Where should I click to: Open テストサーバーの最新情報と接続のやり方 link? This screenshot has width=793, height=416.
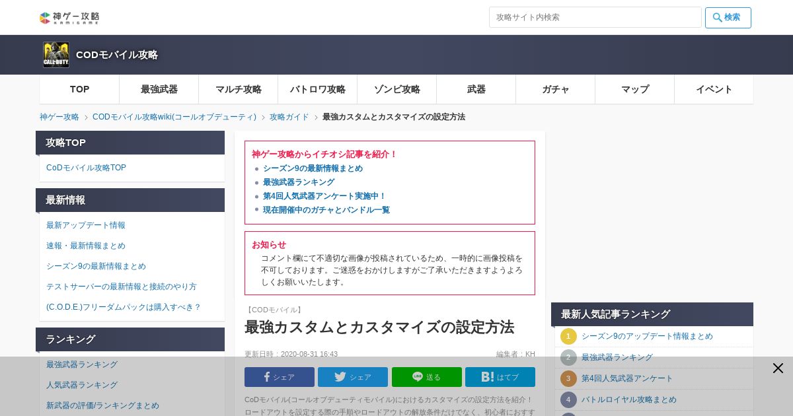pyautogui.click(x=122, y=287)
